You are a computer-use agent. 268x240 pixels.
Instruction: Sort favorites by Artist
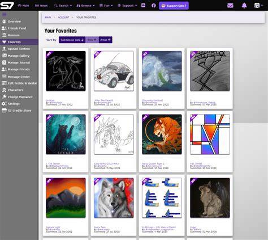coord(105,40)
